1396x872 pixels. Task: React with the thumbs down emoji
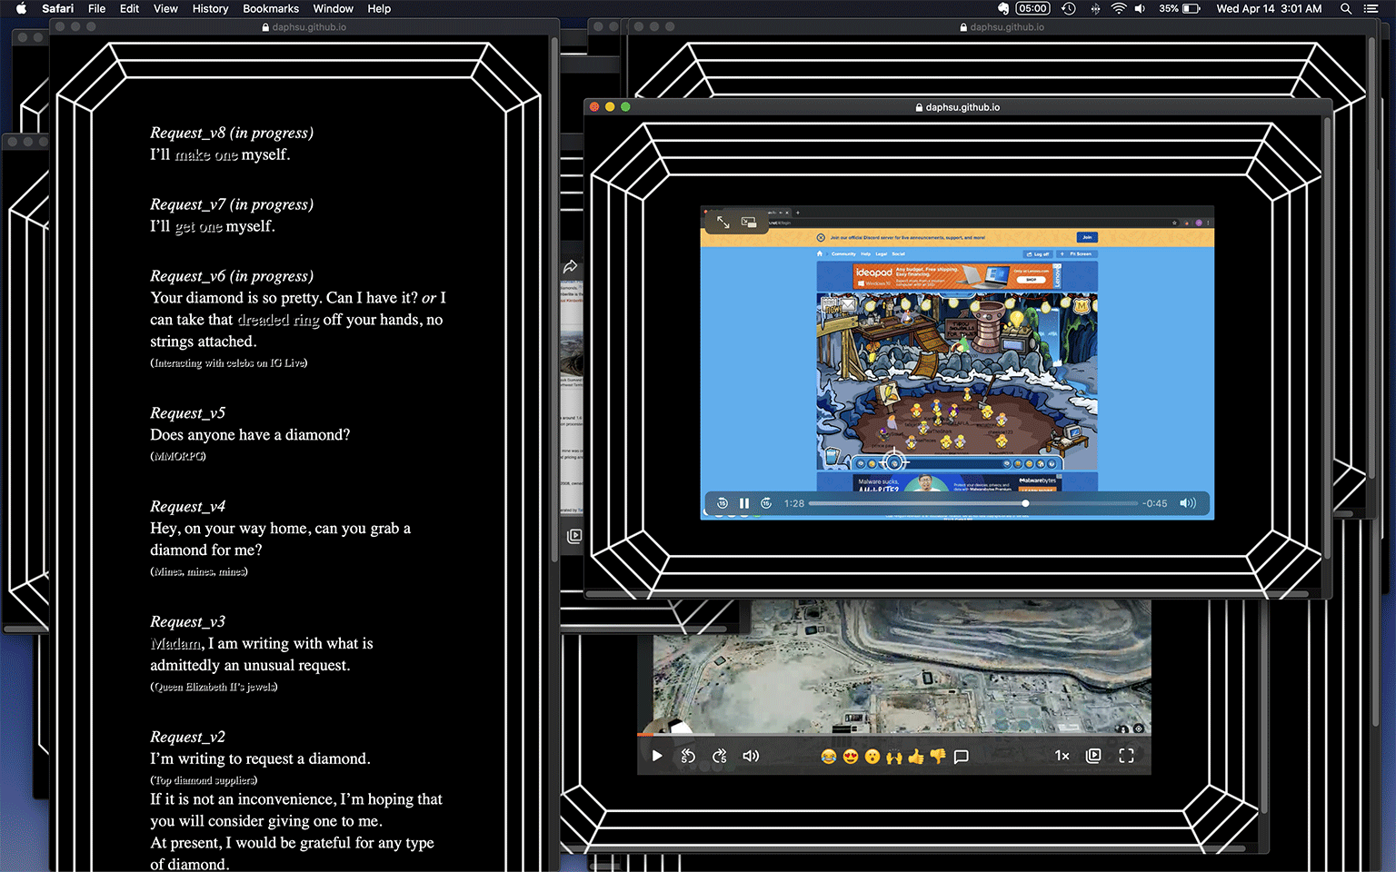pyautogui.click(x=938, y=757)
